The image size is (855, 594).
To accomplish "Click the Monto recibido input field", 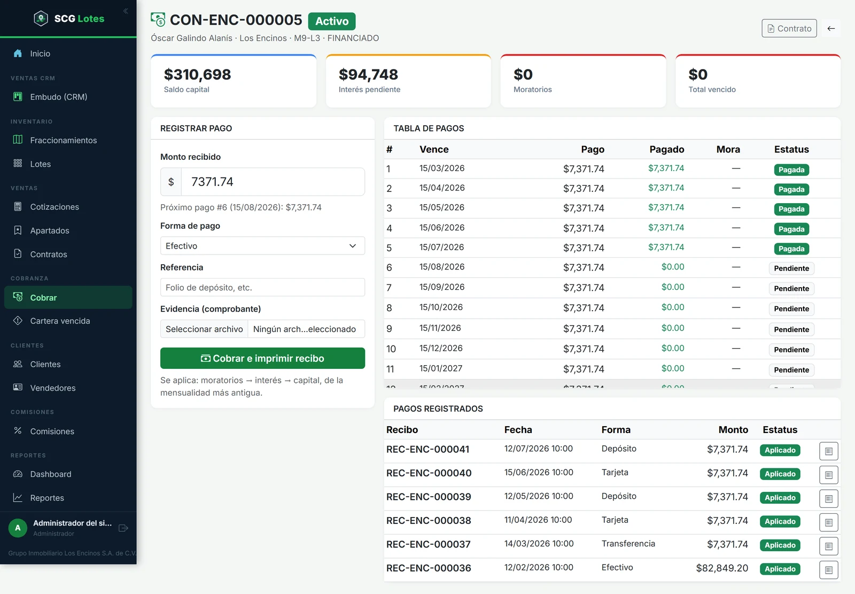I will pyautogui.click(x=273, y=182).
